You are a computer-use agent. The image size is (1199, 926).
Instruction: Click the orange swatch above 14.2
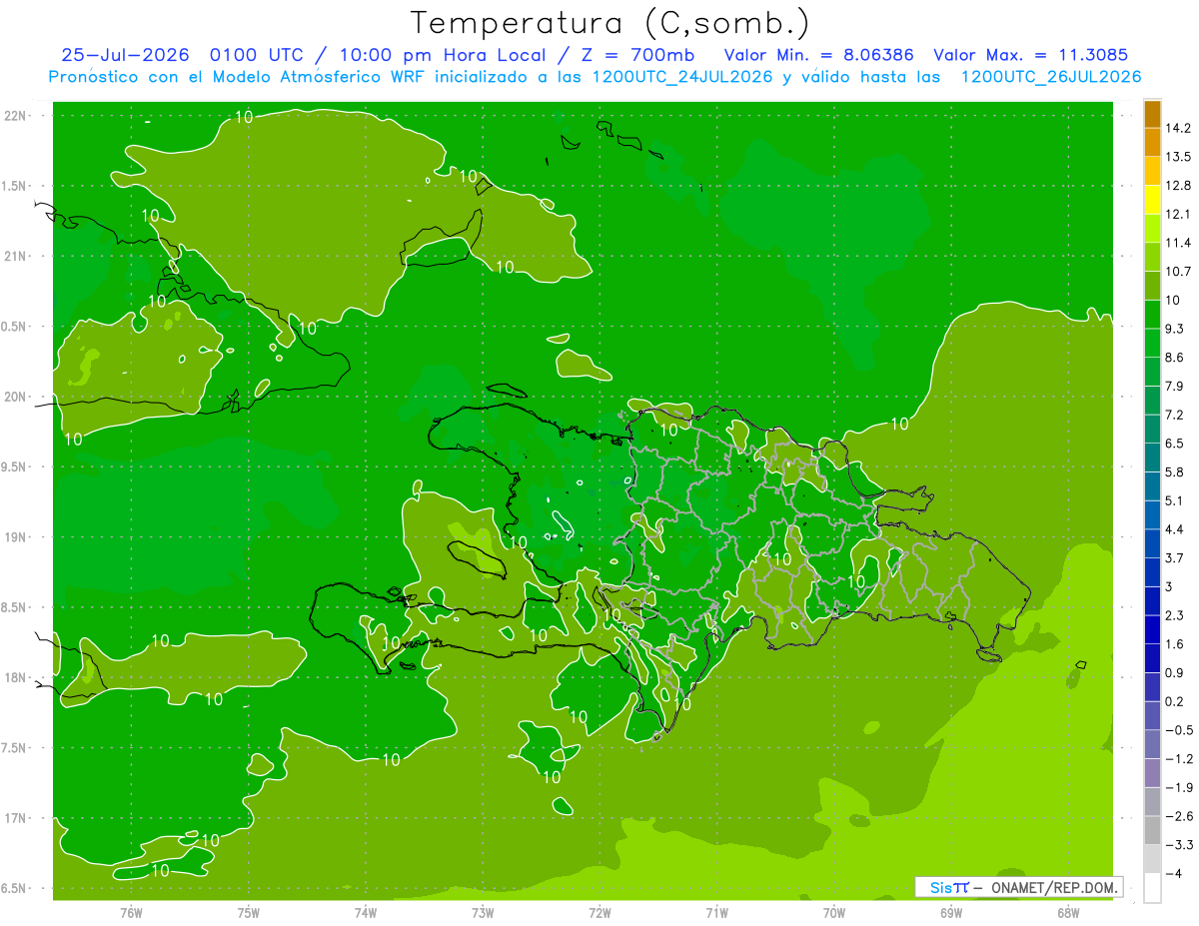pos(1152,114)
